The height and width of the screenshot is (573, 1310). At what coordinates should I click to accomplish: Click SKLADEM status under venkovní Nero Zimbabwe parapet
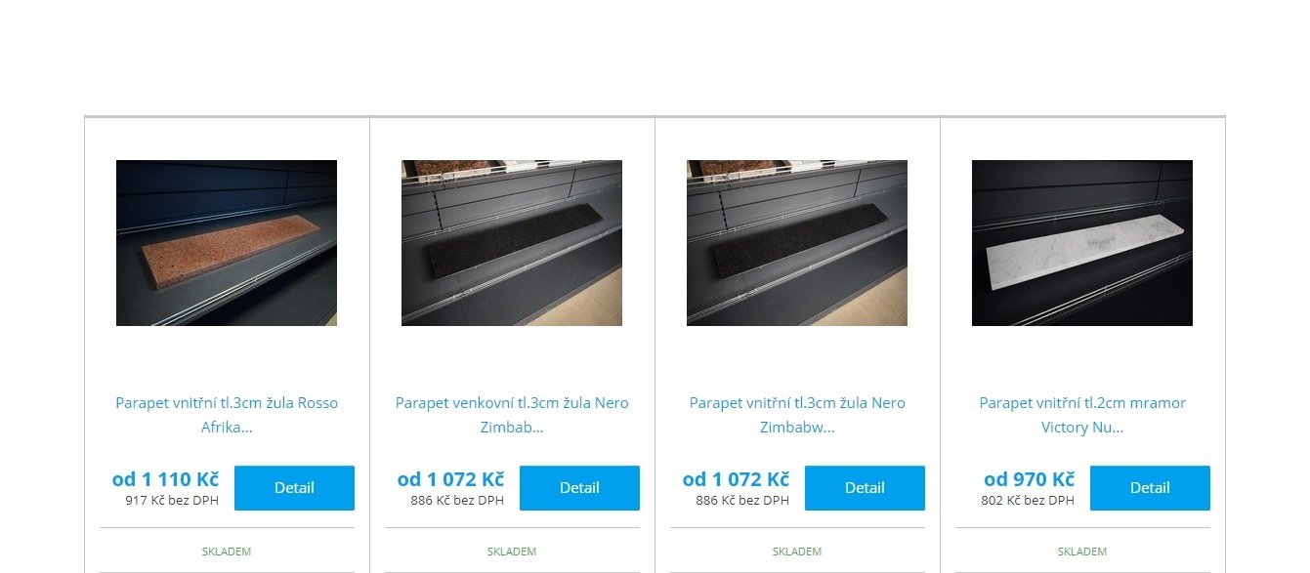pos(512,552)
